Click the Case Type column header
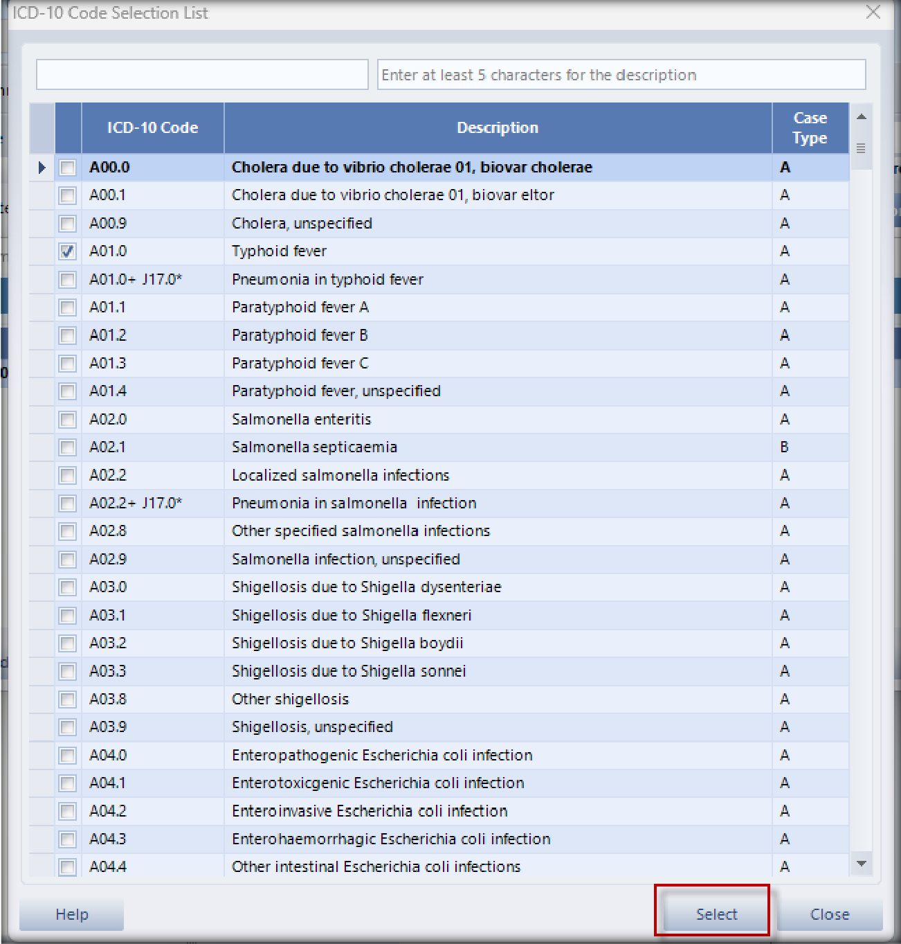The height and width of the screenshot is (944, 901). (x=810, y=128)
